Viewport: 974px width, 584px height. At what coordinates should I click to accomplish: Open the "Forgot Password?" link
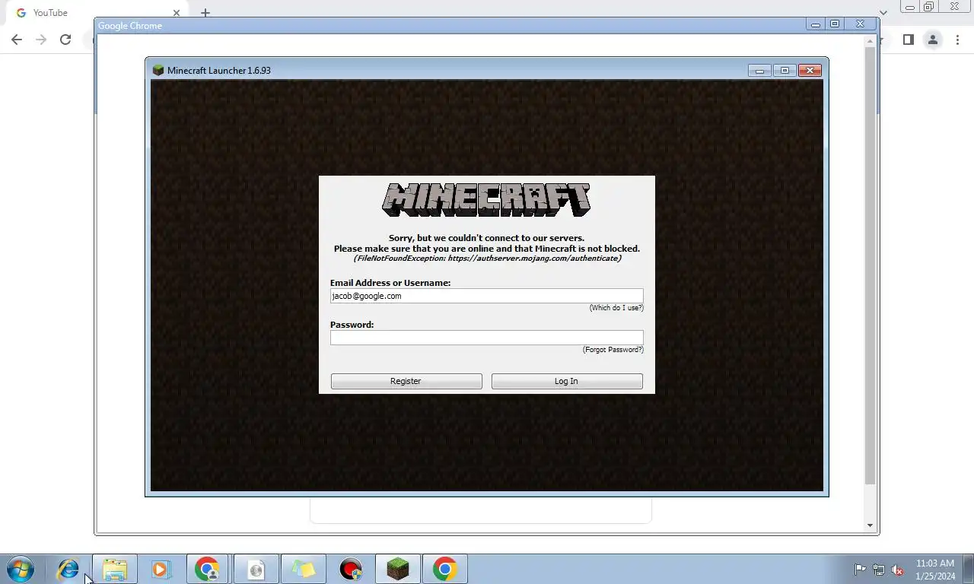613,350
